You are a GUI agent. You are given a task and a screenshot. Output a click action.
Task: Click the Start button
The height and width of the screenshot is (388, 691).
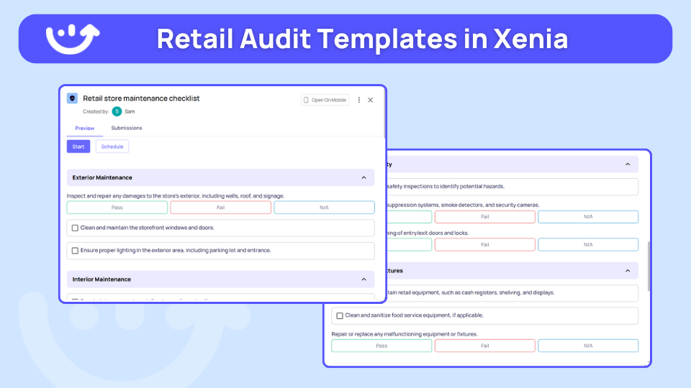coord(78,147)
